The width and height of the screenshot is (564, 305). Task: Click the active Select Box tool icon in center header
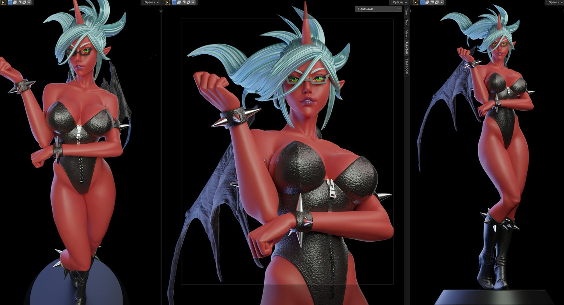tap(174, 2)
